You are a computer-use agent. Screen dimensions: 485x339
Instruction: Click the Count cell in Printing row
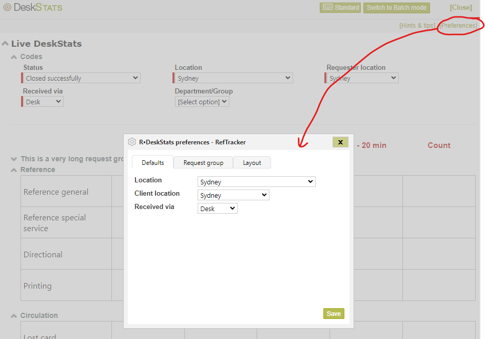[439, 285]
